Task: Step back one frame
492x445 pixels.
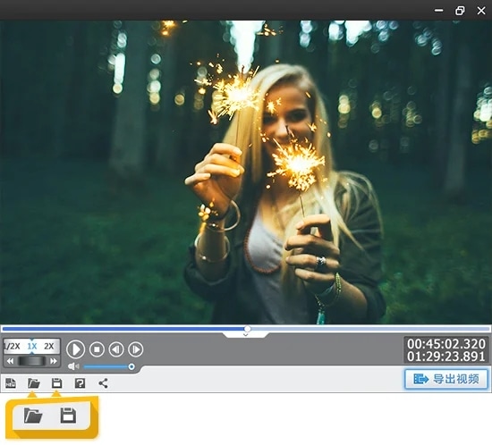Action: tap(116, 348)
